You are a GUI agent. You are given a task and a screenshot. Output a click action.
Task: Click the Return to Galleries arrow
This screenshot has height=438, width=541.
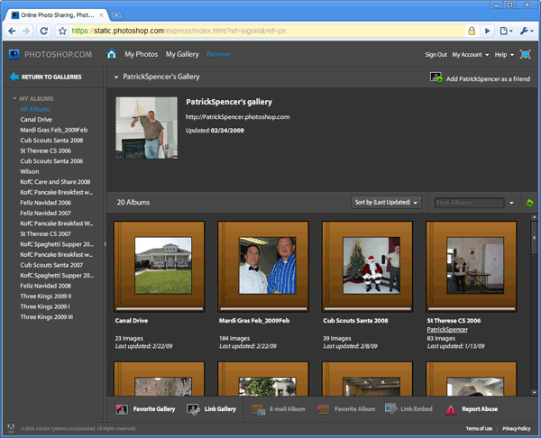point(14,77)
